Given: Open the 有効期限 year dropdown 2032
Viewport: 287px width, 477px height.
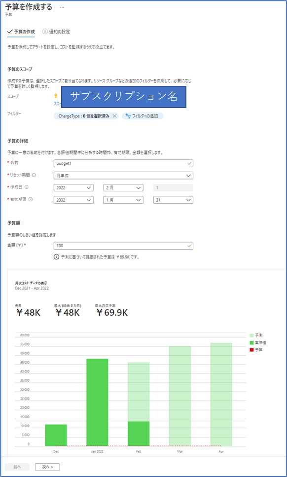Looking at the screenshot, I should tap(73, 200).
